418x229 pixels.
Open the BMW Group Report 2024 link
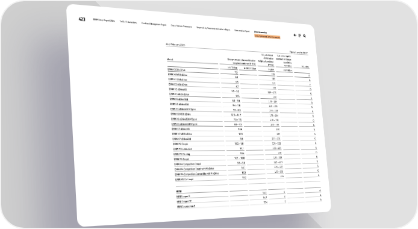[x=104, y=20]
